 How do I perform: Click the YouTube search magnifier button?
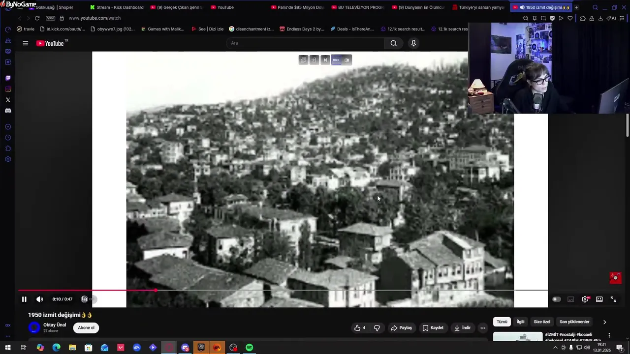(393, 43)
